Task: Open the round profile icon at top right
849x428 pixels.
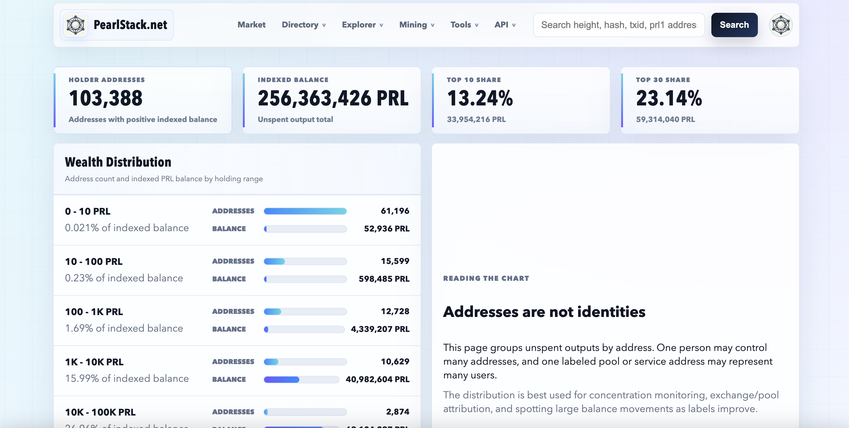Action: point(780,25)
